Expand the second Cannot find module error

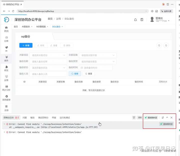4,132
